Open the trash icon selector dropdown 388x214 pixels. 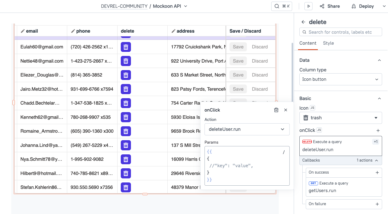pyautogui.click(x=341, y=118)
